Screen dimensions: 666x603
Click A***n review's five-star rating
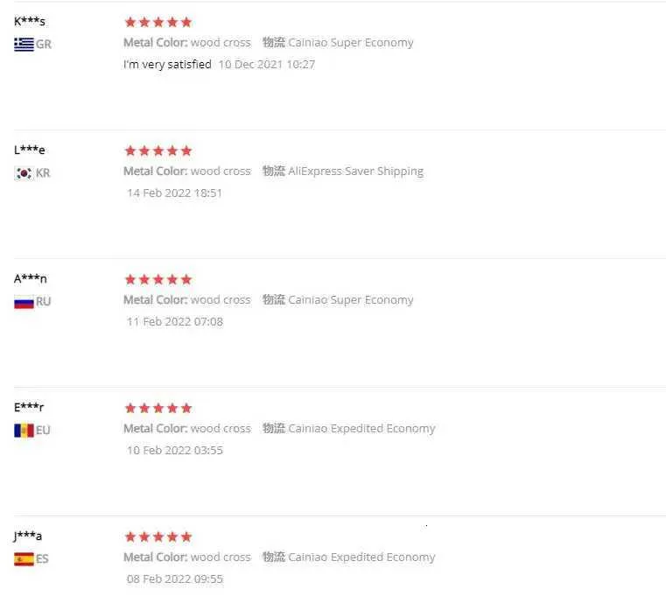[x=158, y=279]
